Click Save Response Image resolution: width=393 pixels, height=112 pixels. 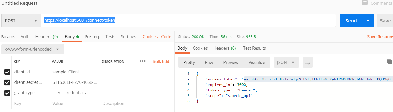pos(380,37)
